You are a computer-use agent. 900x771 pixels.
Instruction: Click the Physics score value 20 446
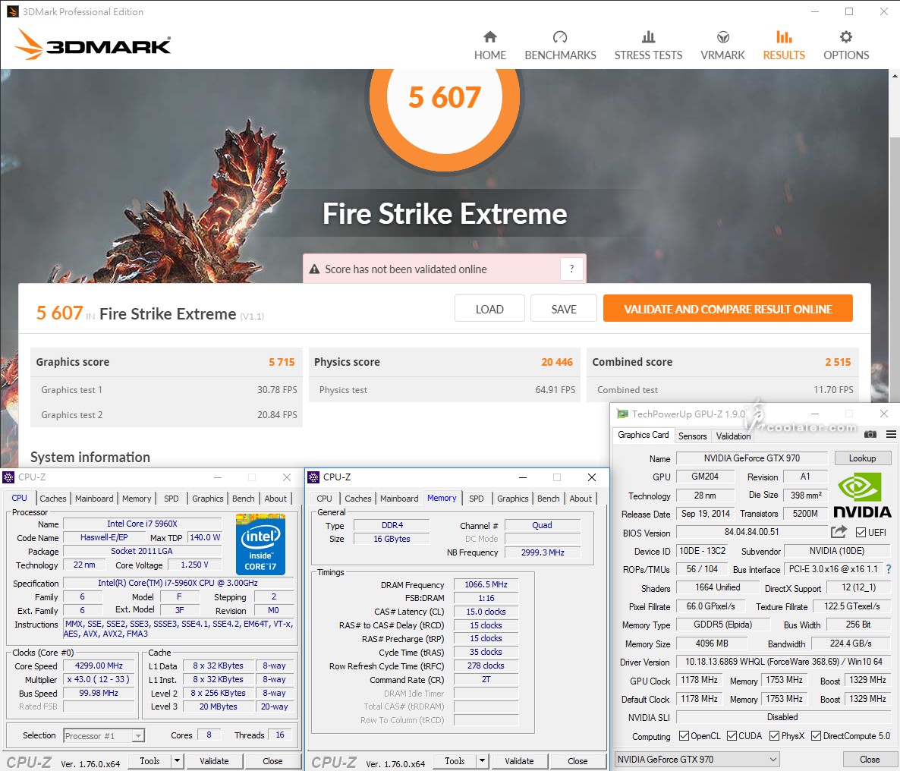coord(557,362)
